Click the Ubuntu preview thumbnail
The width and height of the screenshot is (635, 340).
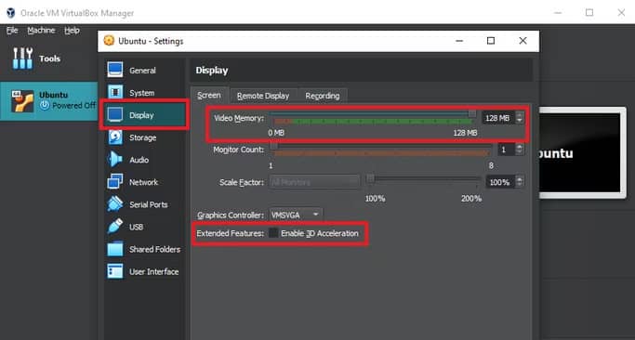point(582,153)
